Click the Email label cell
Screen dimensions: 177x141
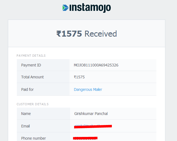[43, 126]
